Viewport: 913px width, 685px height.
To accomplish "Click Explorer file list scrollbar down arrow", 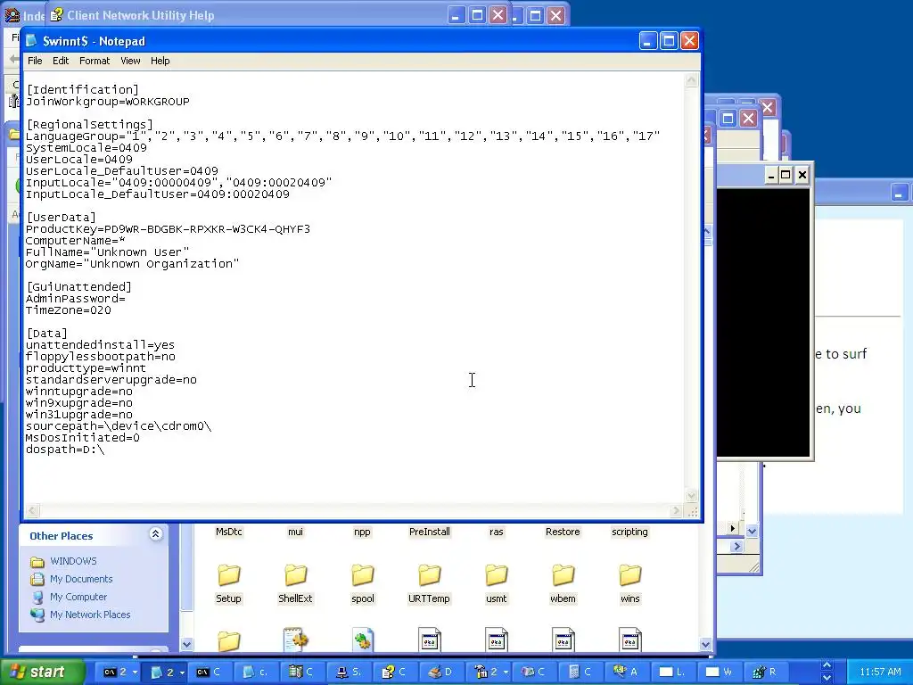I will 706,644.
